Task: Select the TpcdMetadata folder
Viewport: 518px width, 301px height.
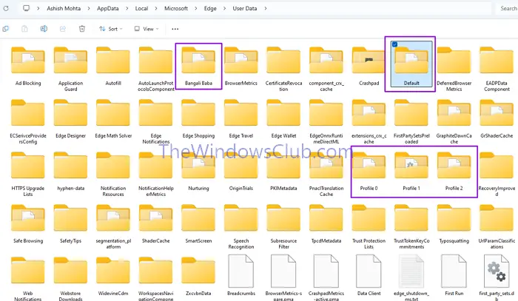Action: pos(326,224)
